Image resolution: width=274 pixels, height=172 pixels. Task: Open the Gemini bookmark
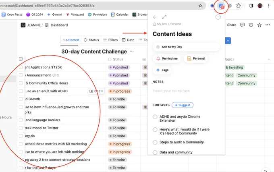[x=54, y=15]
